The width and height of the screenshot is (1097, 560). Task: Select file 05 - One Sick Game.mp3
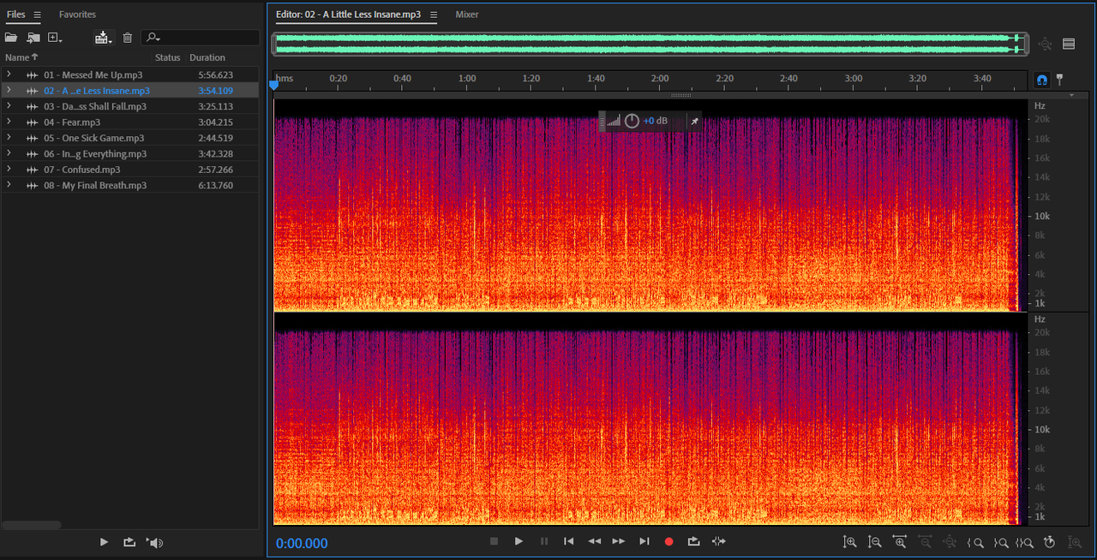tap(93, 138)
